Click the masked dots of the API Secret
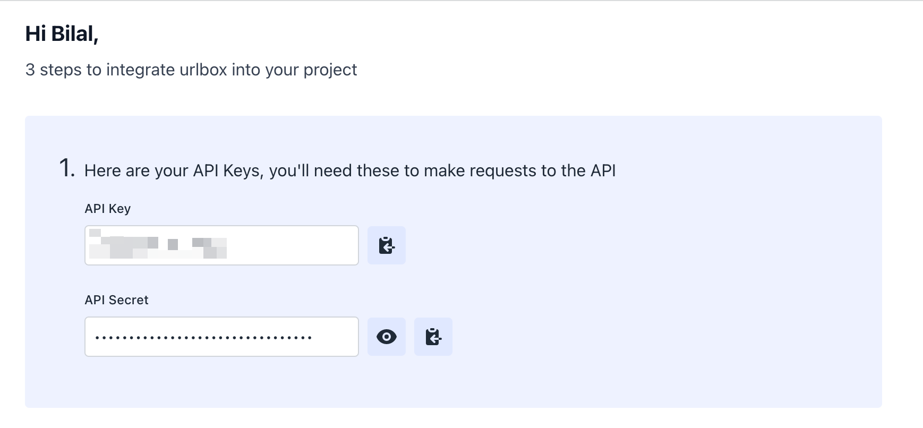Image resolution: width=923 pixels, height=428 pixels. coord(203,338)
